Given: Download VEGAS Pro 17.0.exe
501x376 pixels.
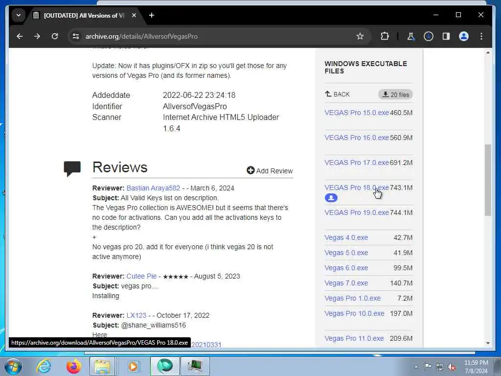Looking at the screenshot, I should pyautogui.click(x=357, y=163).
